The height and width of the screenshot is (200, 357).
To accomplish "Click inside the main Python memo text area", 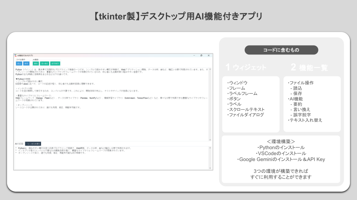I will (112, 104).
